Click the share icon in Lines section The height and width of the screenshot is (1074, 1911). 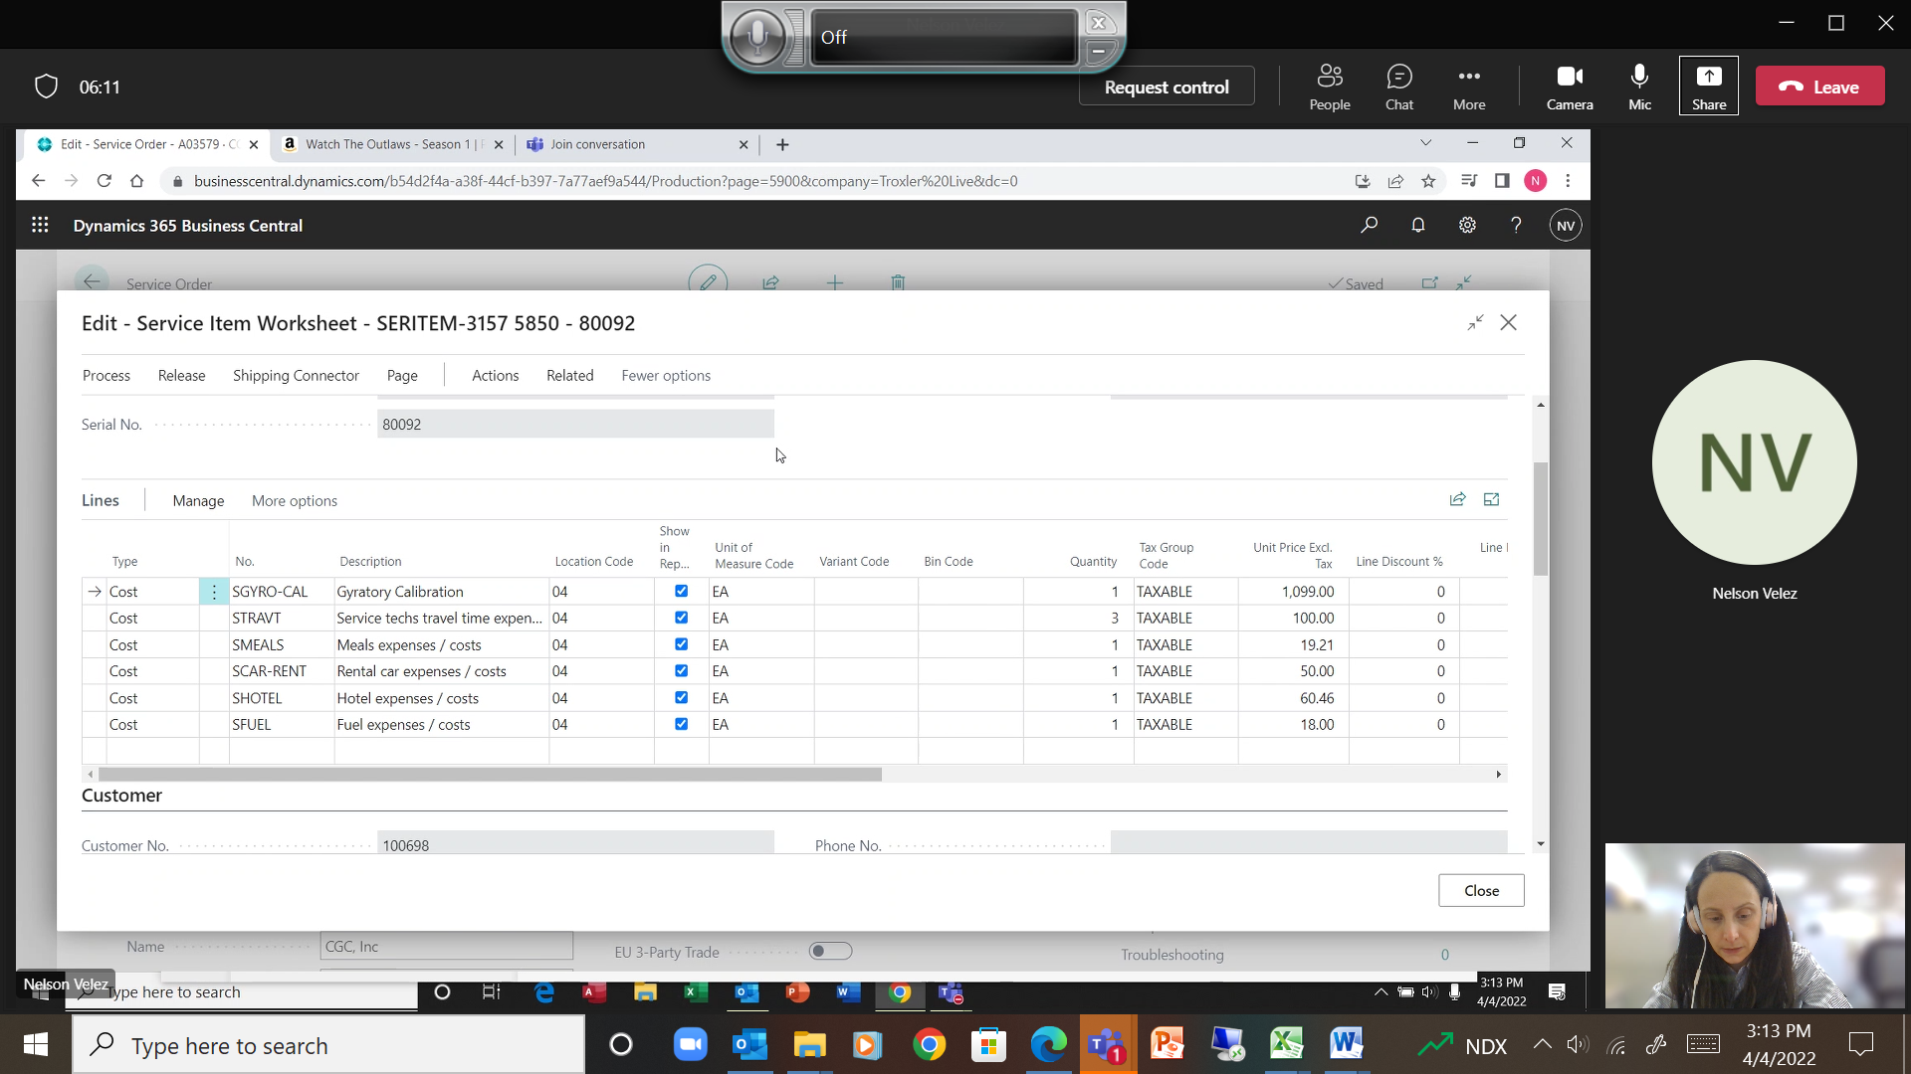1458,500
